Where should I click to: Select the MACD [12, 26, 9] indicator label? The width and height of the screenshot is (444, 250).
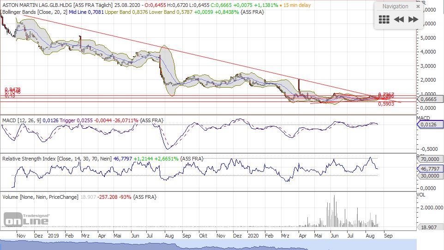pos(22,120)
